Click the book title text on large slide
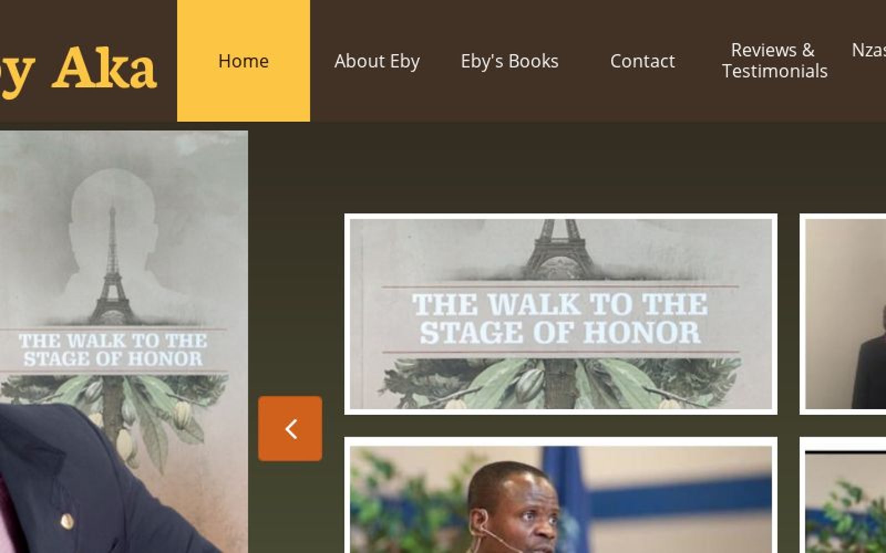 click(113, 350)
